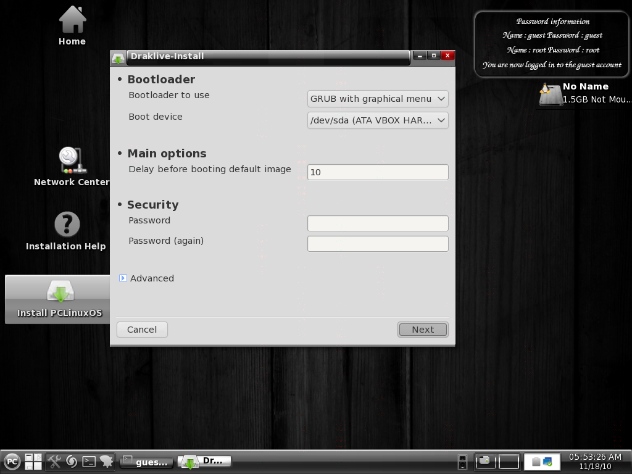Click the delay before booting input field

[377, 172]
